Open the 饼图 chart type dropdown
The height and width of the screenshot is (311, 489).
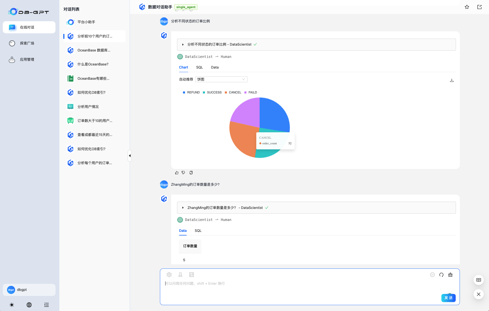[221, 79]
